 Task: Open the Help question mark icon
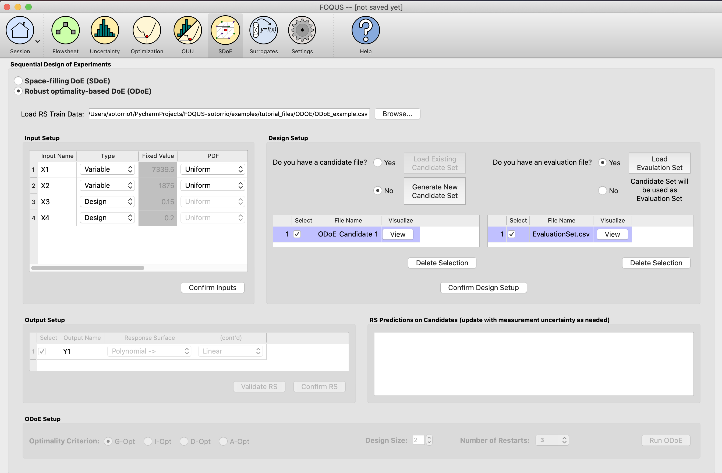[366, 30]
